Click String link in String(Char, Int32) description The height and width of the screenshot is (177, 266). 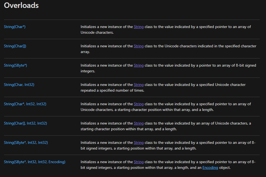click(139, 85)
